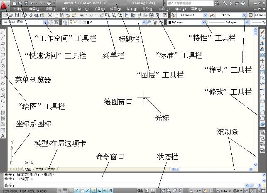The image size is (267, 193).
Task: Open the 视图 menu
Action: pyautogui.click(x=51, y=9)
